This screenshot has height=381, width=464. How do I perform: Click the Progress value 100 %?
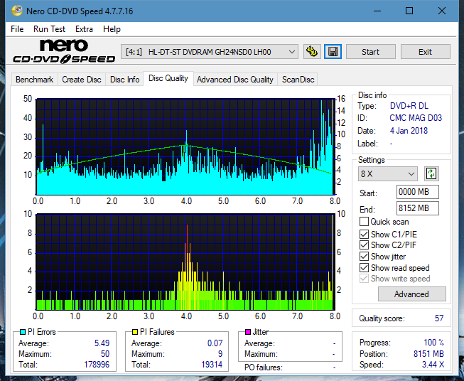point(433,343)
